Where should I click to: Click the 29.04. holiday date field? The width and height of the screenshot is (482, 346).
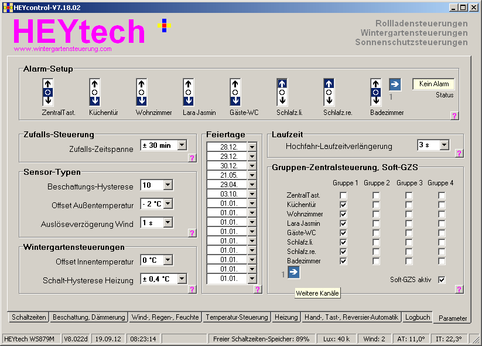tap(227, 184)
